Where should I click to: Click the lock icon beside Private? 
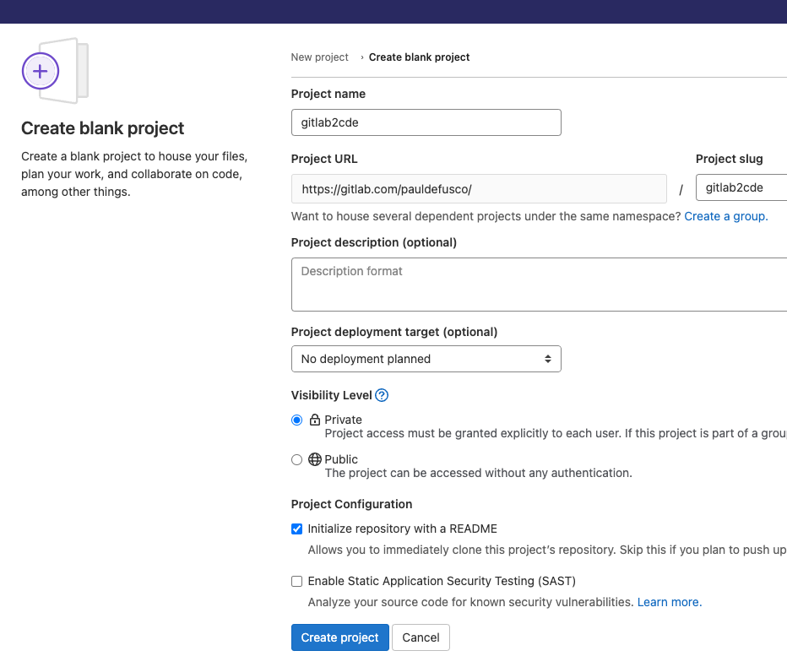[x=315, y=420]
